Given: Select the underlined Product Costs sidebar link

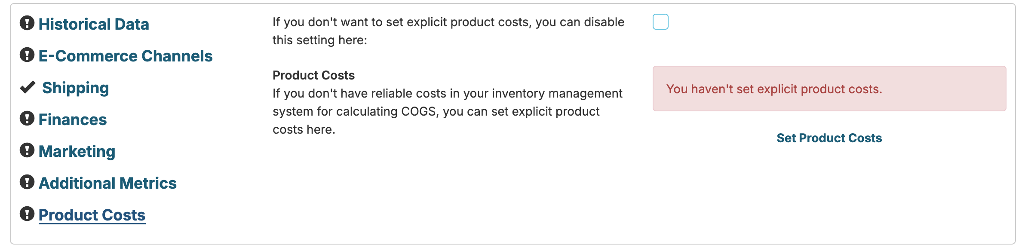Looking at the screenshot, I should click(92, 215).
